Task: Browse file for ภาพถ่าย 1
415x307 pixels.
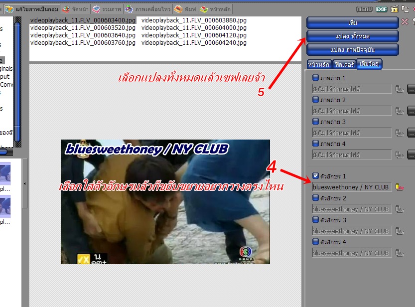Action: [x=411, y=89]
